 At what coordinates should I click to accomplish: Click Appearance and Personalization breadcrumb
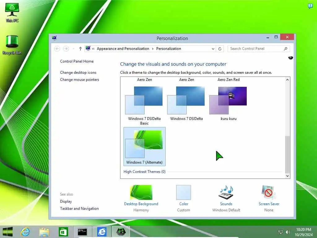[x=123, y=49]
